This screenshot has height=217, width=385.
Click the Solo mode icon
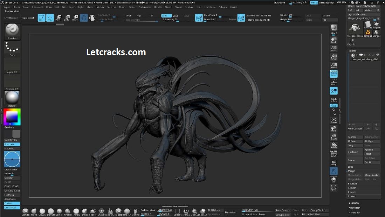pyautogui.click(x=334, y=180)
